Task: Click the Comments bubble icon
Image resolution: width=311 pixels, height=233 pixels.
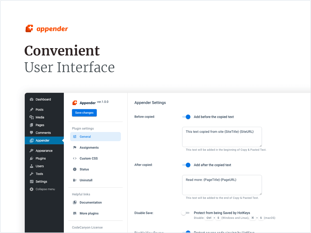Action: 31,133
